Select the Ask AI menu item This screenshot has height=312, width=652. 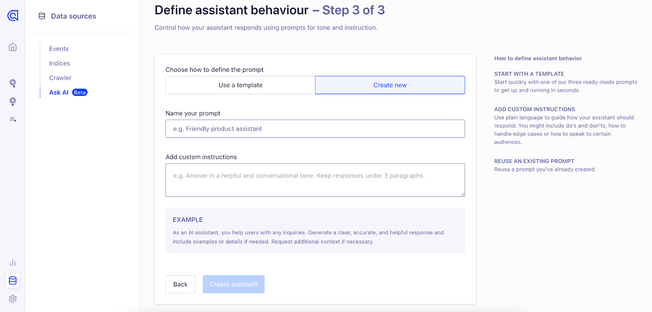pyautogui.click(x=59, y=92)
